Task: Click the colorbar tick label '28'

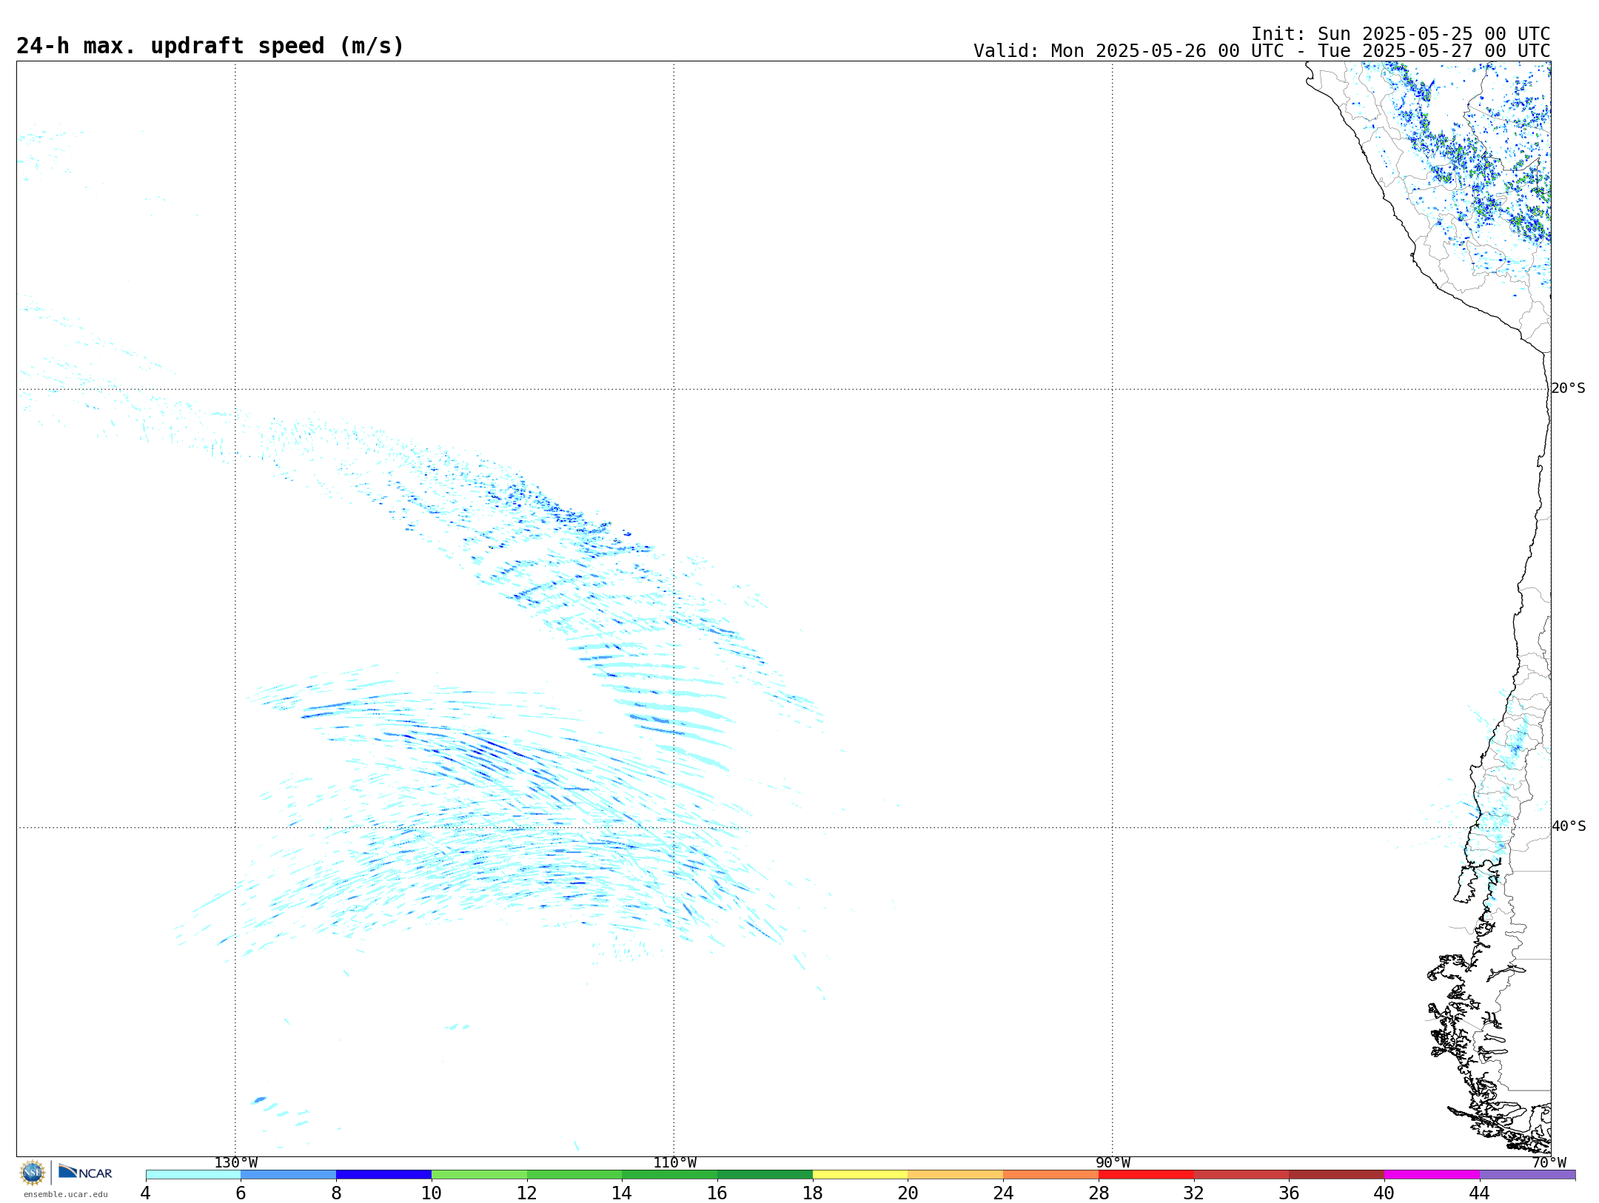Action: [1099, 1193]
